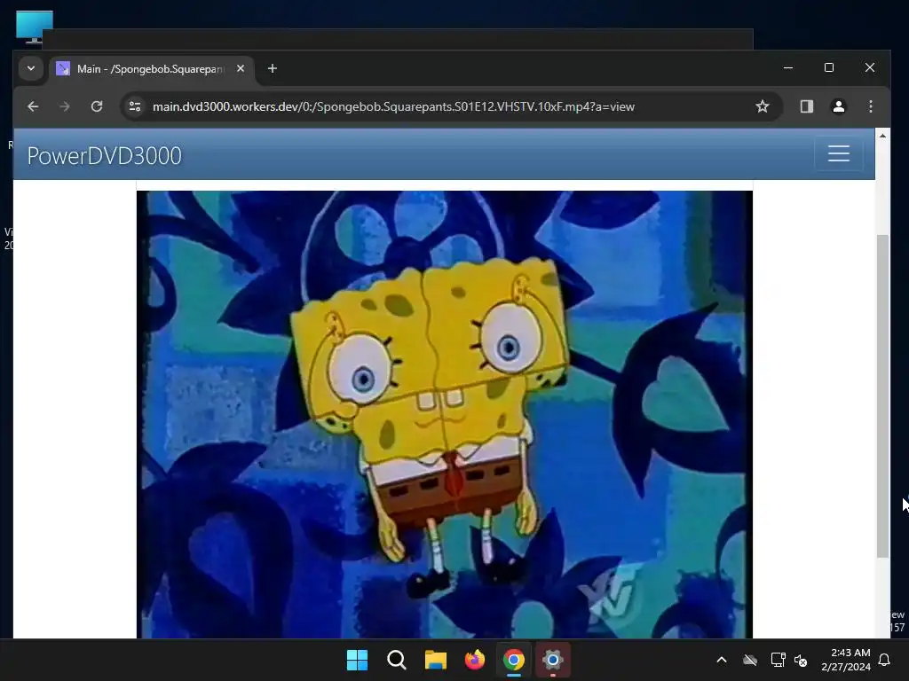Open the Settings app in taskbar
Image resolution: width=909 pixels, height=681 pixels.
[552, 660]
